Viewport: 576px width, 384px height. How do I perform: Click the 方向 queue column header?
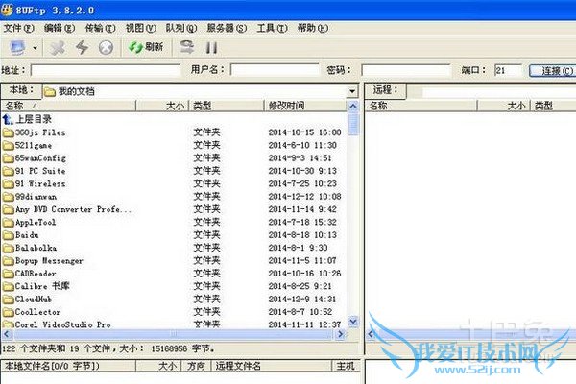[196, 366]
